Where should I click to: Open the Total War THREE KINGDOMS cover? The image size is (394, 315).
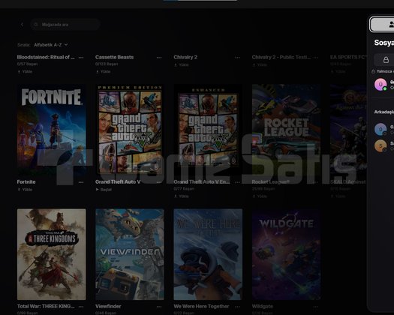52,254
